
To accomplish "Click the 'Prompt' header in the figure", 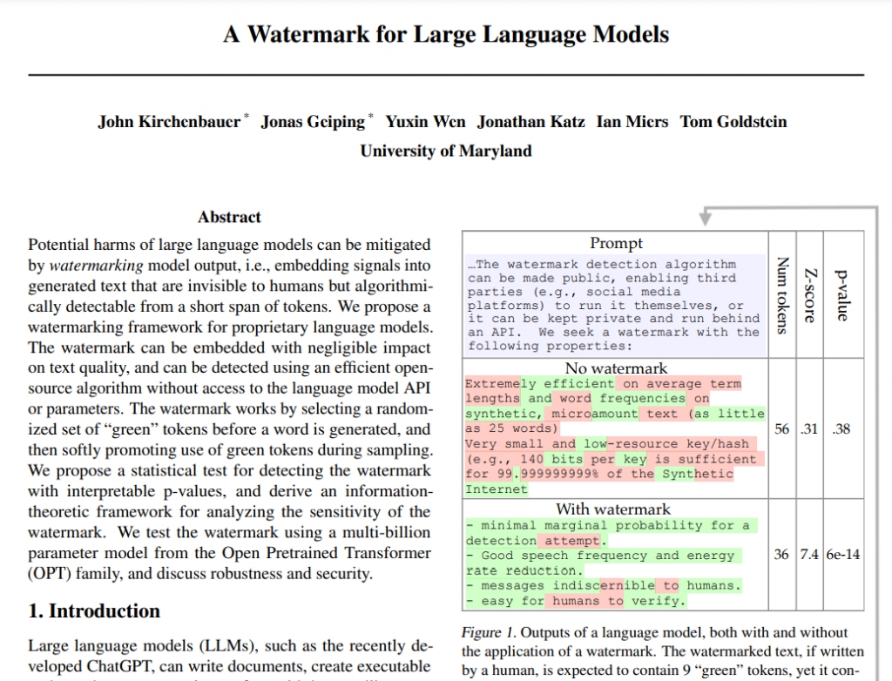I will click(x=616, y=244).
